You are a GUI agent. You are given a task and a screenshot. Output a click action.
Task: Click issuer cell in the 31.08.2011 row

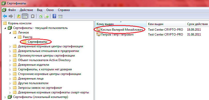[x=166, y=35]
